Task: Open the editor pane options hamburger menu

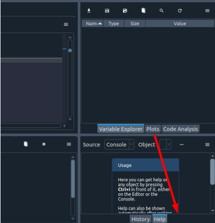Action: (66, 24)
